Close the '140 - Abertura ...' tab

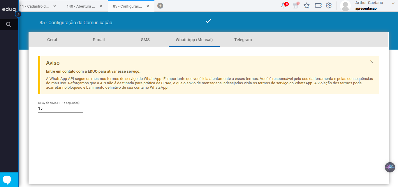[x=101, y=6]
